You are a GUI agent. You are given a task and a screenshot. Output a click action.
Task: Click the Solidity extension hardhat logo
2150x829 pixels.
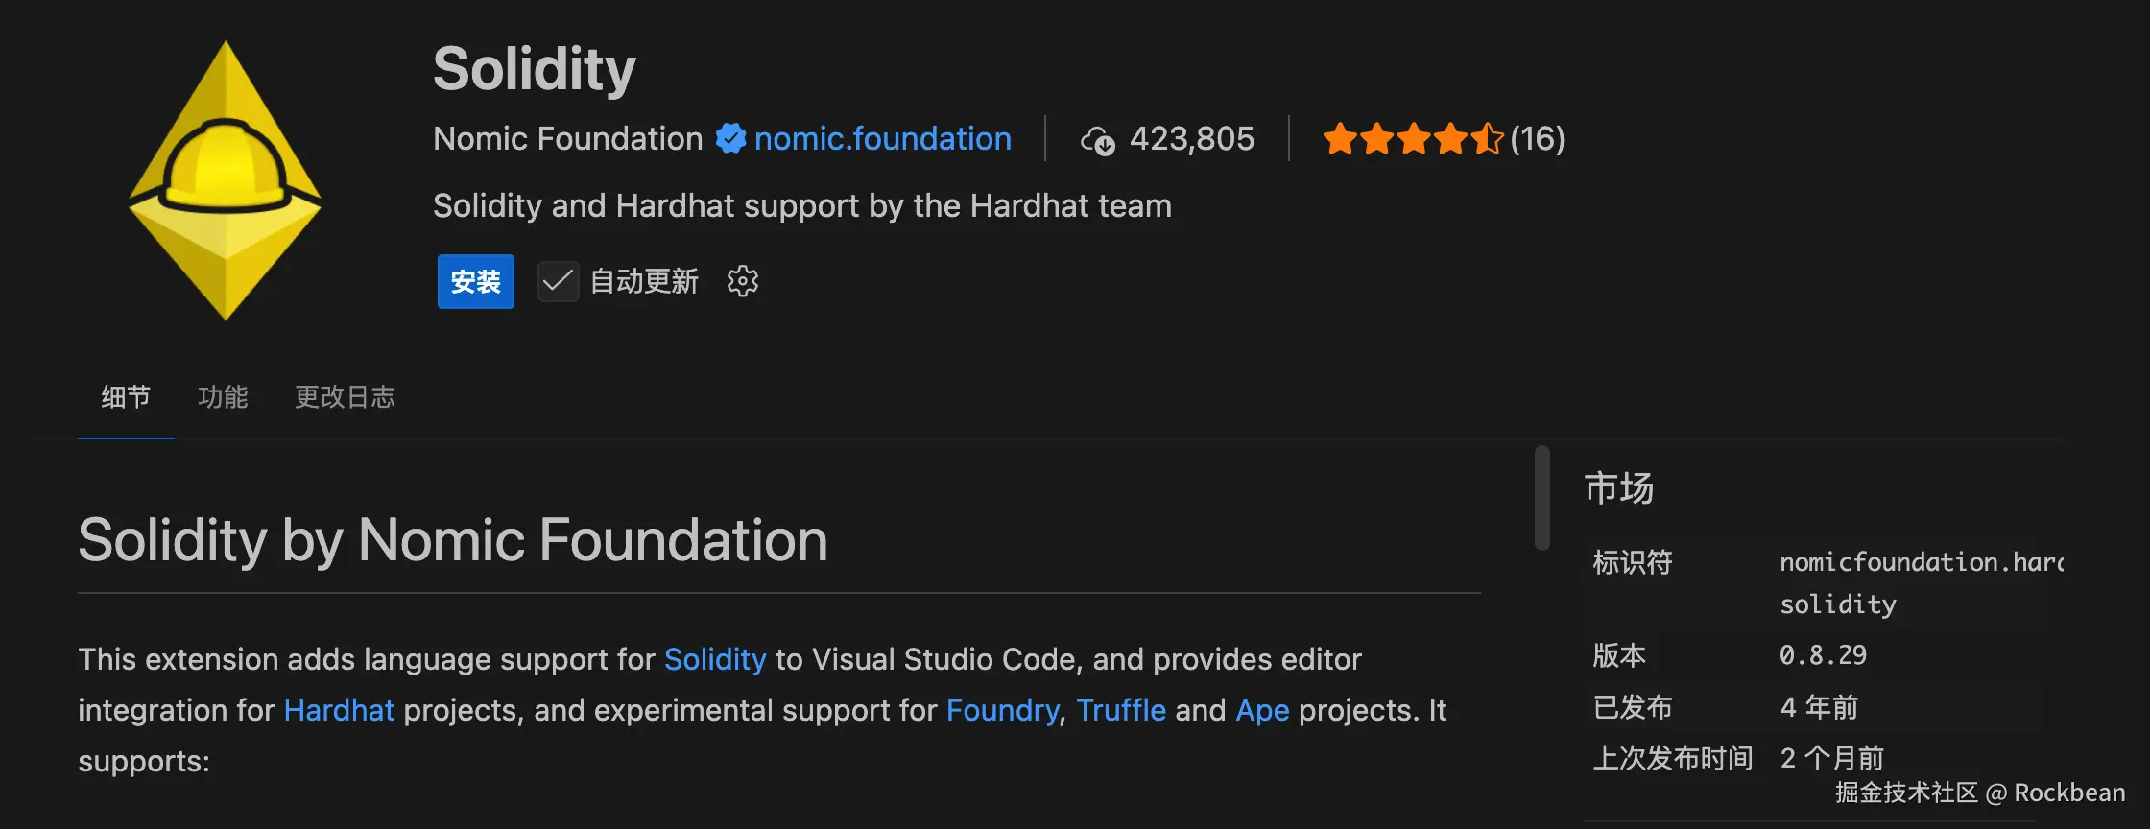pyautogui.click(x=225, y=180)
